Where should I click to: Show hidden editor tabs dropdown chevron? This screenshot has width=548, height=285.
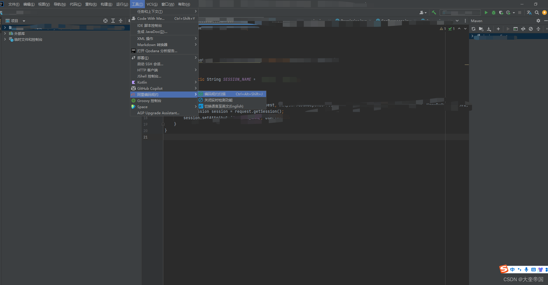[x=457, y=21]
